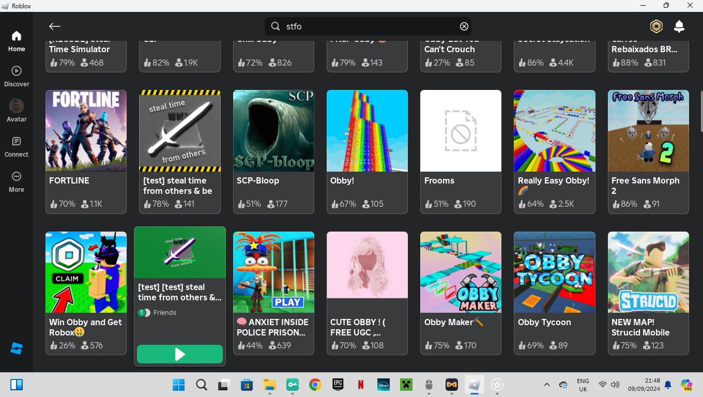The height and width of the screenshot is (397, 703).
Task: Click the search magnifier icon in search bar
Action: pyautogui.click(x=276, y=26)
